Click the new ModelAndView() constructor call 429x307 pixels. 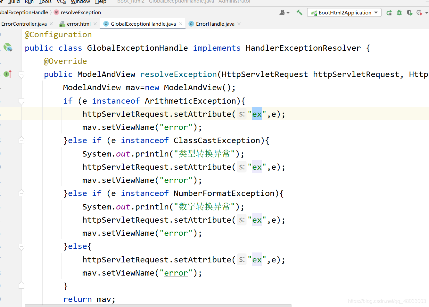[190, 88]
